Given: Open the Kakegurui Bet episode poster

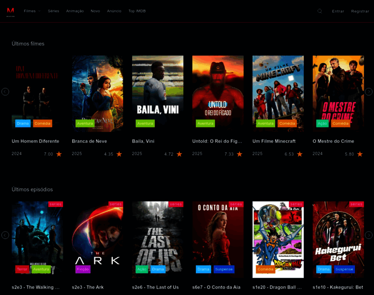Looking at the screenshot, I should coord(338,239).
